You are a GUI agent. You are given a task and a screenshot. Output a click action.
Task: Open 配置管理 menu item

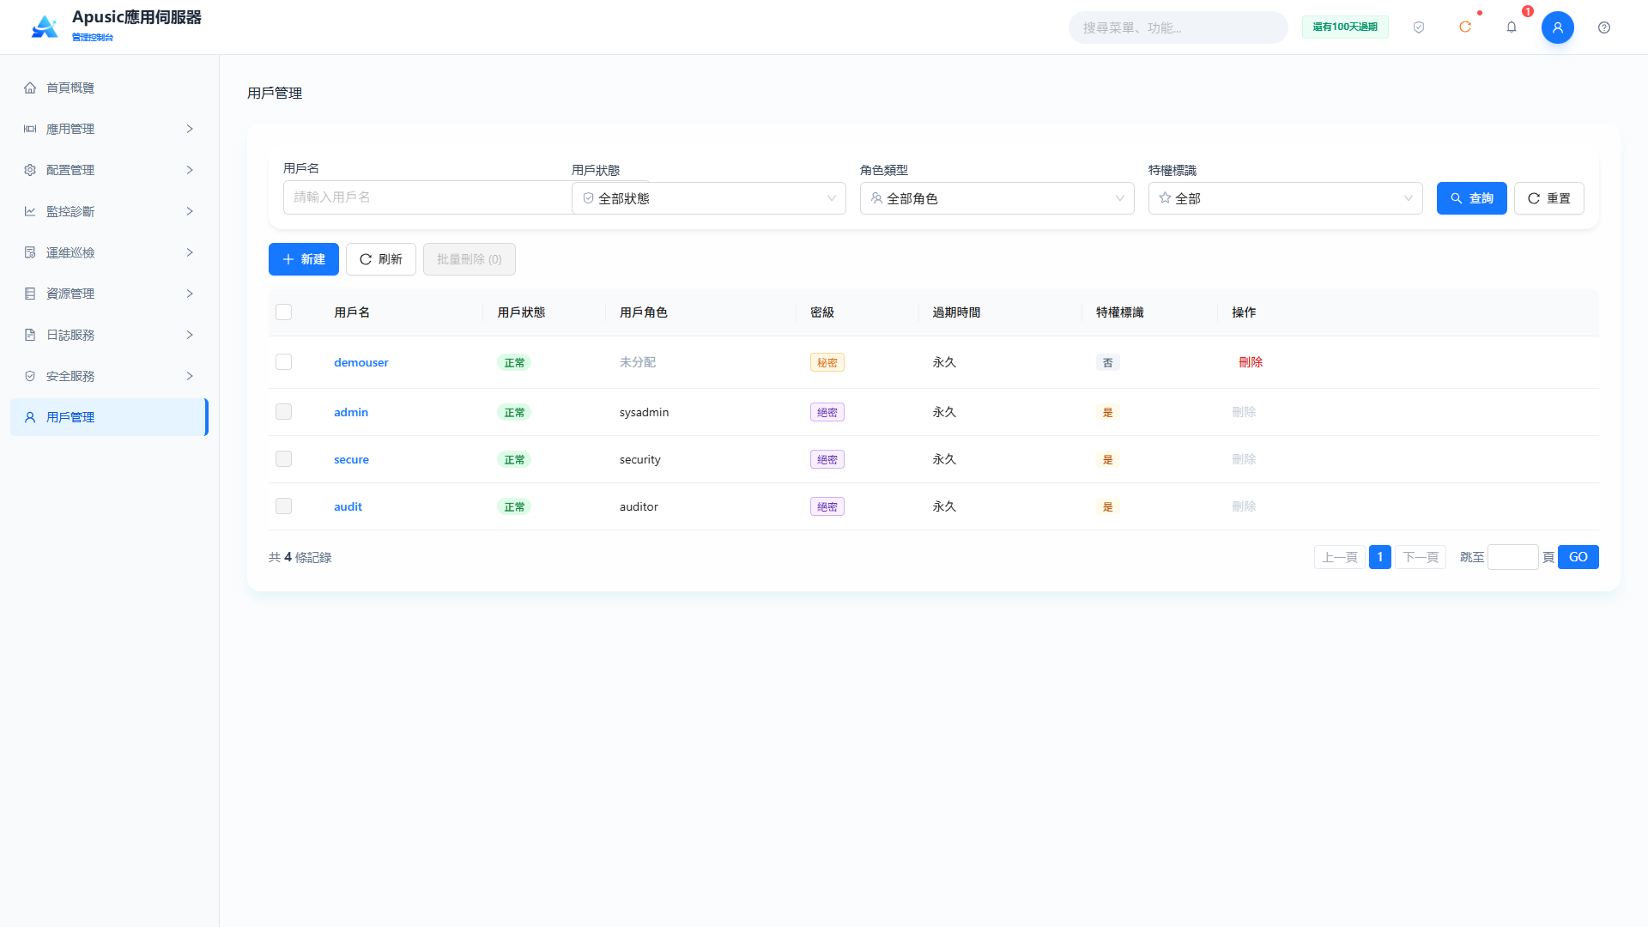click(109, 170)
